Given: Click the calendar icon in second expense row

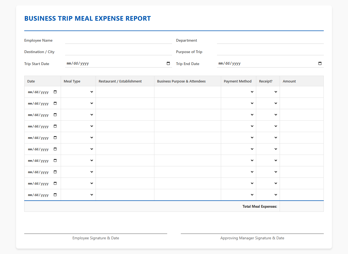Looking at the screenshot, I should pyautogui.click(x=55, y=103).
